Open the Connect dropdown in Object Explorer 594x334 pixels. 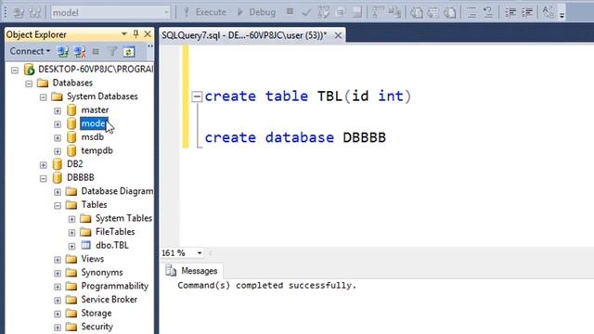tap(30, 51)
